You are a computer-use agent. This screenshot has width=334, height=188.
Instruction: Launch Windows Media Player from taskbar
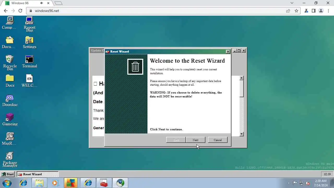point(55,183)
